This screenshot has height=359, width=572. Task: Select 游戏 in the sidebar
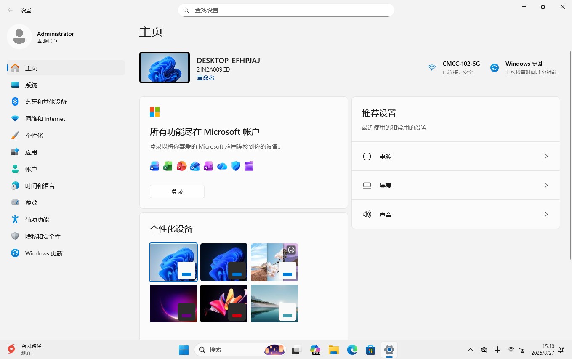[66, 203]
